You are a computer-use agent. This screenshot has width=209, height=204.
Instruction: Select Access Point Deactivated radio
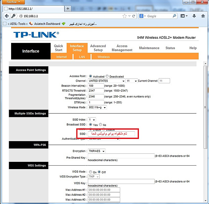point(107,76)
